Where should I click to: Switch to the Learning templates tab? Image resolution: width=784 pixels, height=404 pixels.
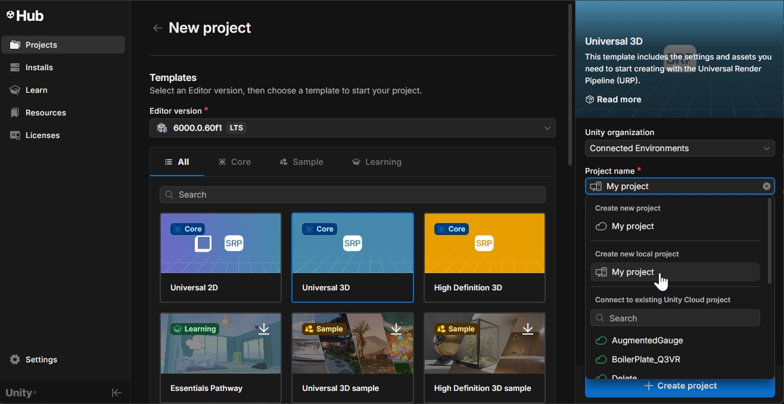[377, 162]
